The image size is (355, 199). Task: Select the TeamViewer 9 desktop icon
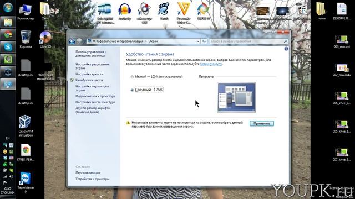(26, 182)
